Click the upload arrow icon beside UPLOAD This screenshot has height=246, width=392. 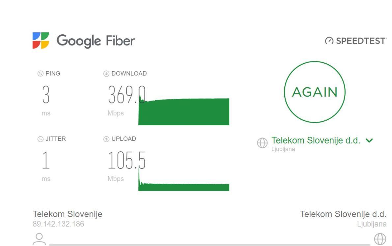(x=106, y=139)
